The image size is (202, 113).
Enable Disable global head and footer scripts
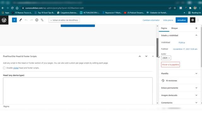pos(4,68)
